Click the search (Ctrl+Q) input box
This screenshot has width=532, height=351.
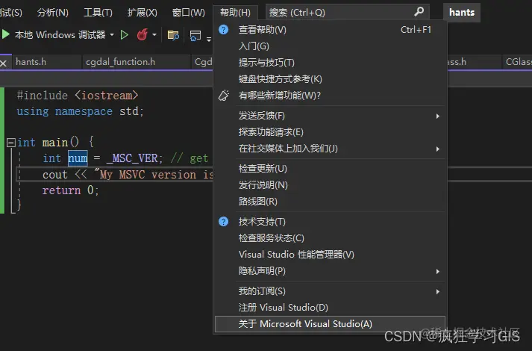[348, 12]
